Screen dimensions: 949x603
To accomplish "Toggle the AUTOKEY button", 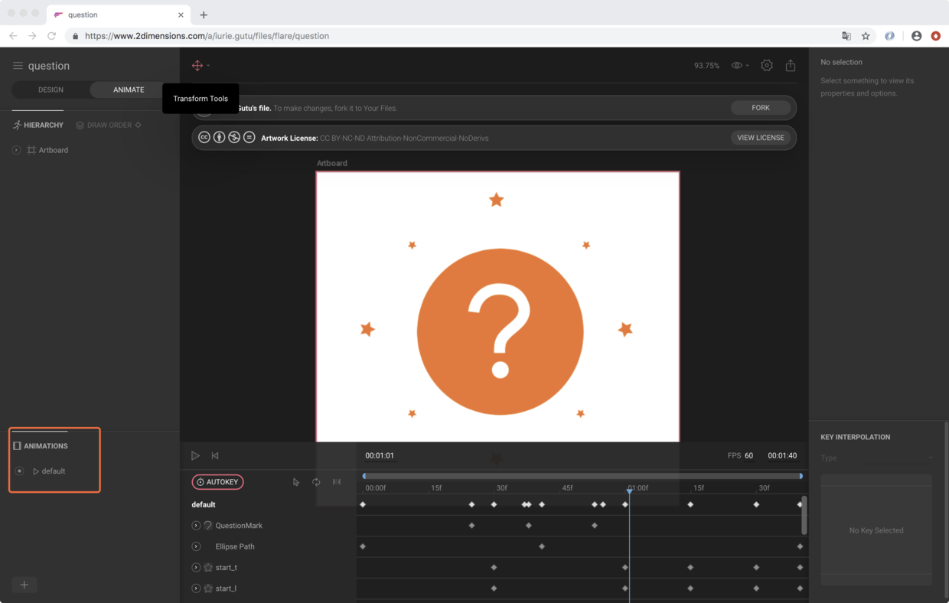I will (x=217, y=482).
